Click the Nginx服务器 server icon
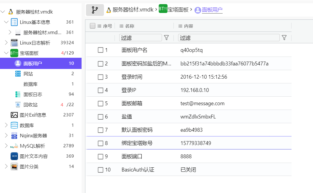Screen dimensions: 313x193 14,136
